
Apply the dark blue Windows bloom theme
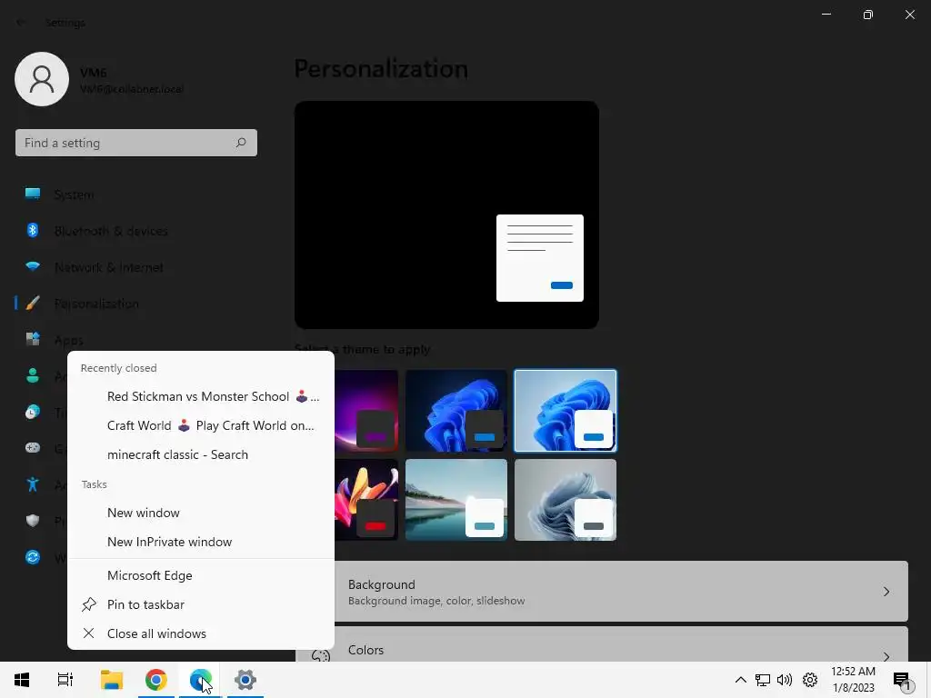456,411
